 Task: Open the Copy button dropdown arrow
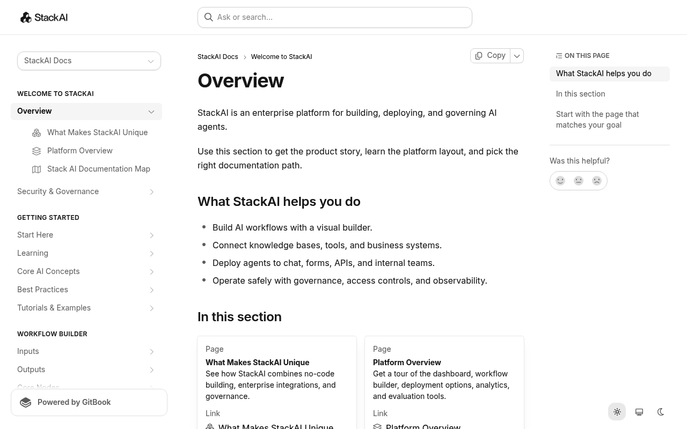click(517, 56)
